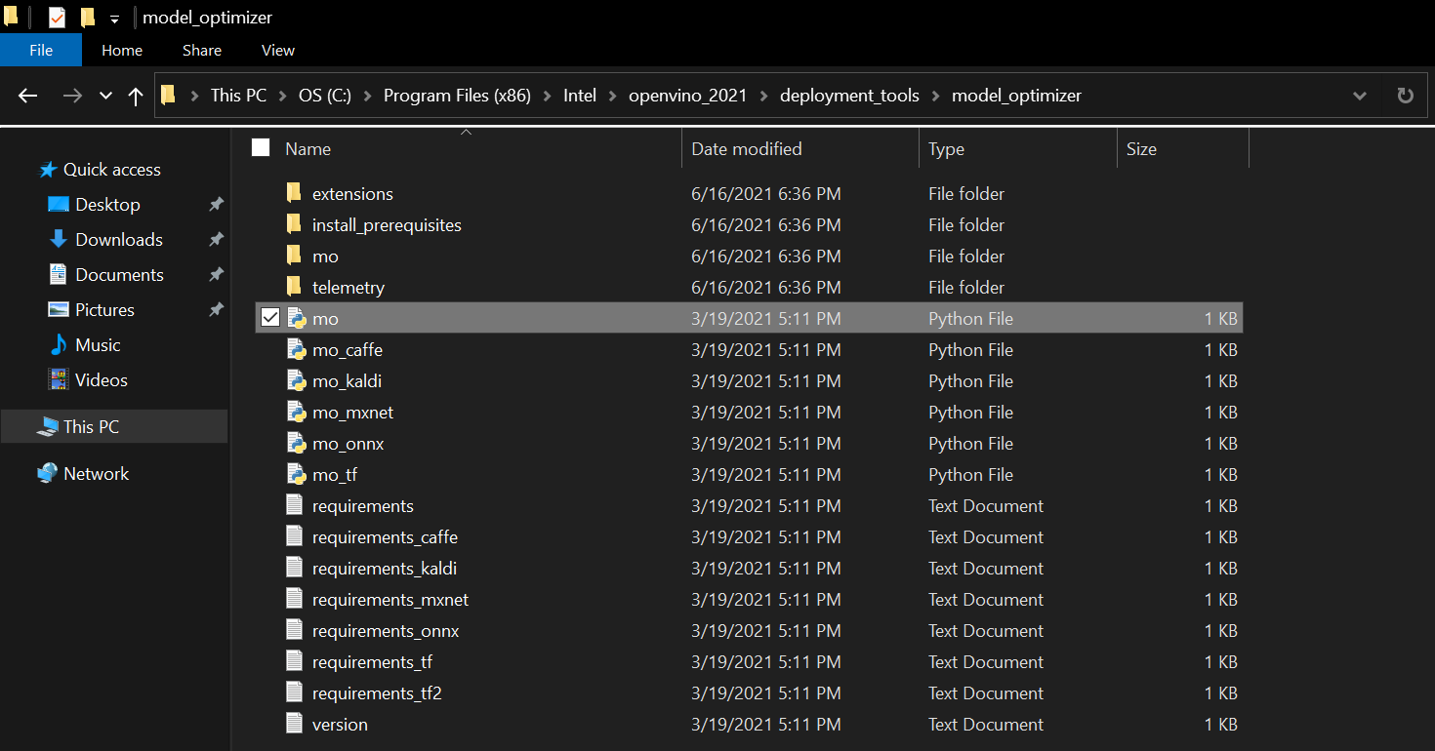Screen dimensions: 1435x751
Task: Select the requirements_onnx document icon
Action: (x=295, y=630)
